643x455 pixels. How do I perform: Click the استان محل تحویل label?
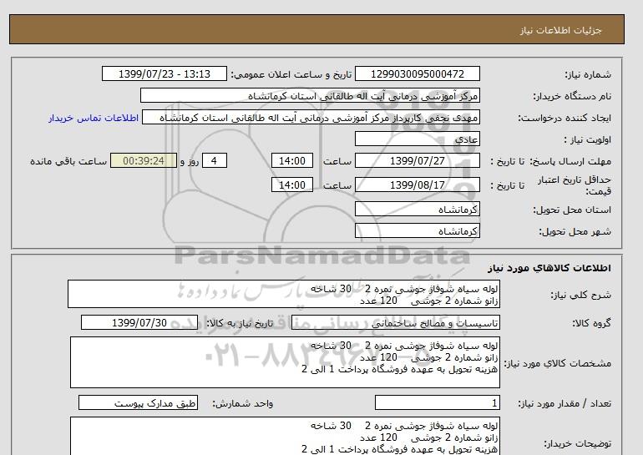pos(572,210)
